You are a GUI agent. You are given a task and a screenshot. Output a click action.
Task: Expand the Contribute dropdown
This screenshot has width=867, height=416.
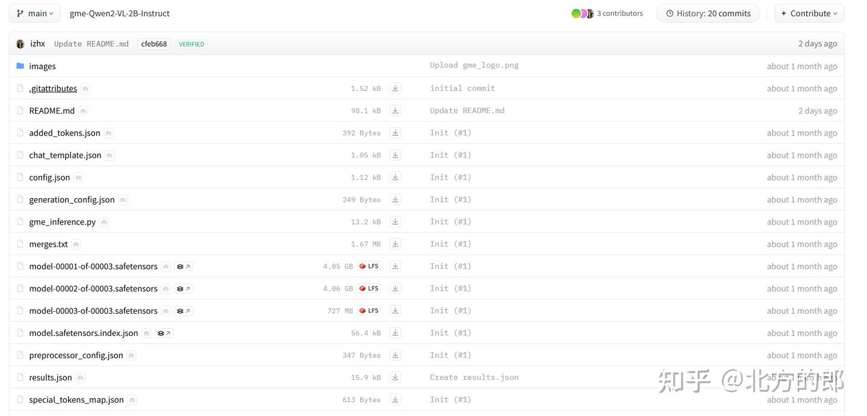(809, 13)
